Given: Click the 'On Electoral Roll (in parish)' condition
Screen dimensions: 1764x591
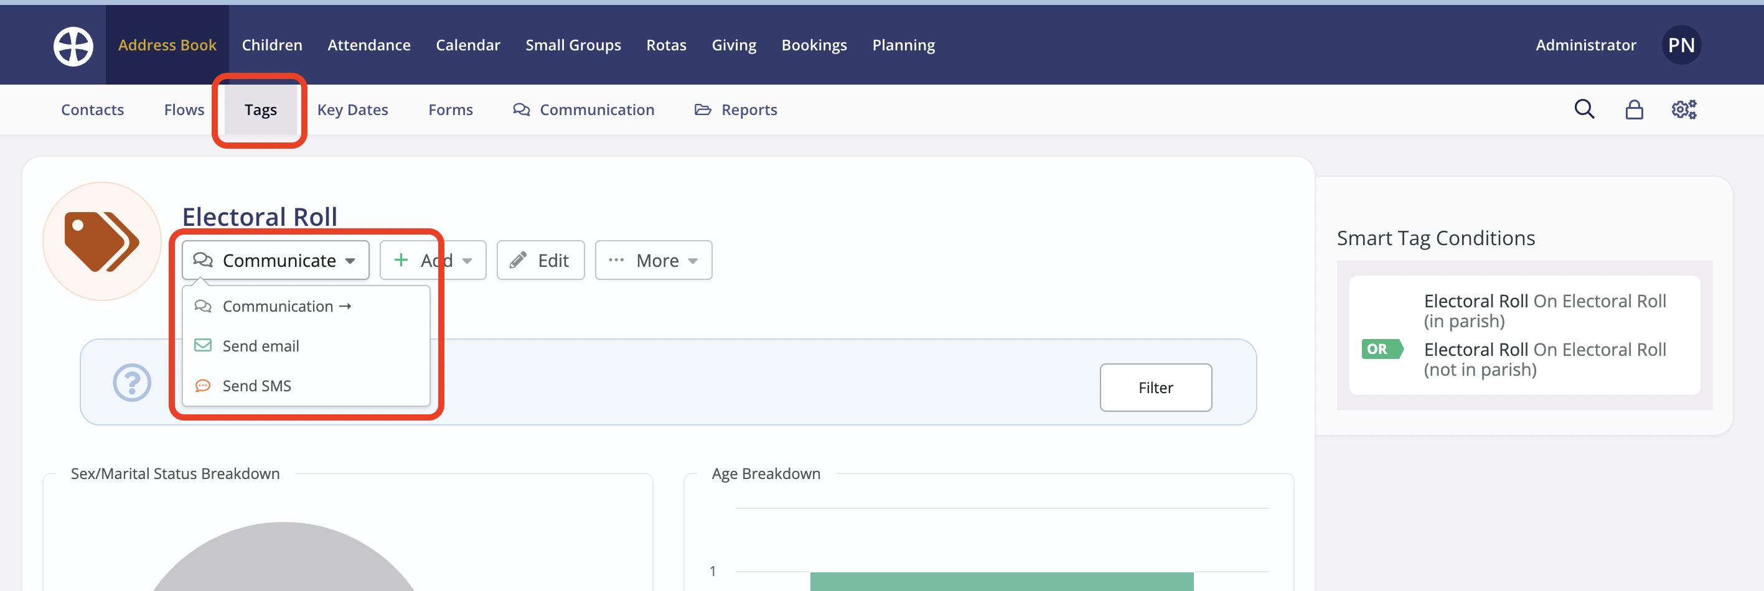Looking at the screenshot, I should click(1545, 311).
